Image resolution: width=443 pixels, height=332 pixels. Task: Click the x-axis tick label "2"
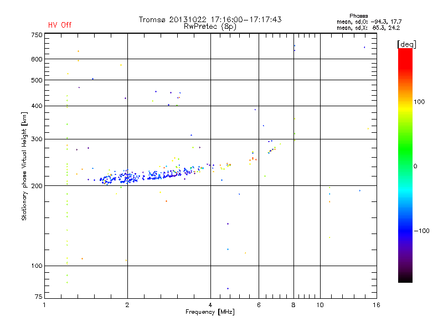127,305
